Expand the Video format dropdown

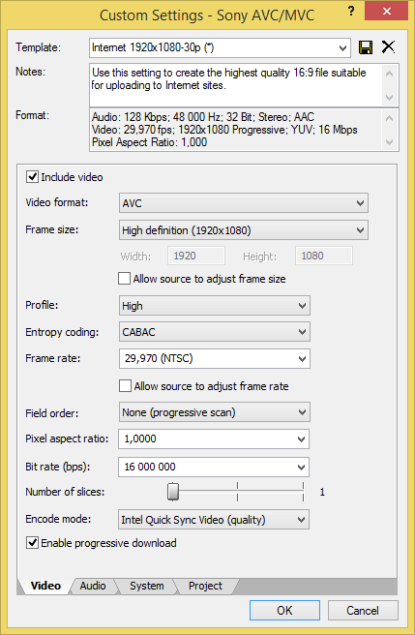coord(244,203)
